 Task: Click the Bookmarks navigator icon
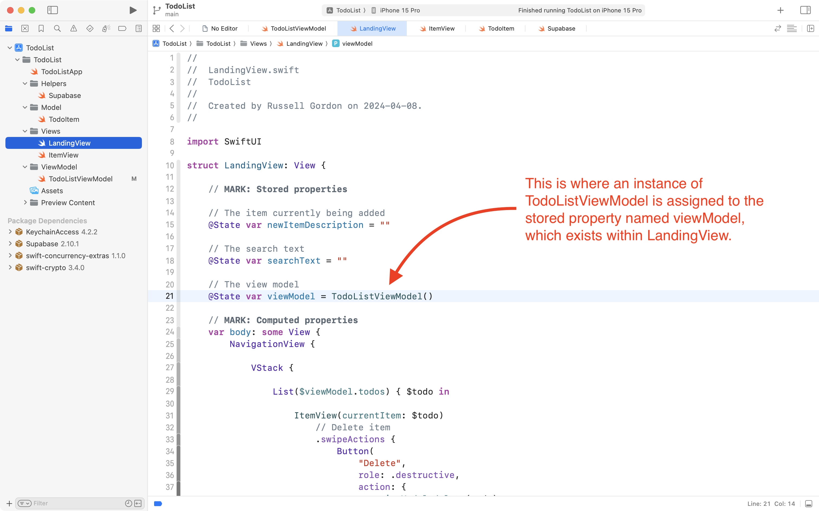pyautogui.click(x=41, y=28)
